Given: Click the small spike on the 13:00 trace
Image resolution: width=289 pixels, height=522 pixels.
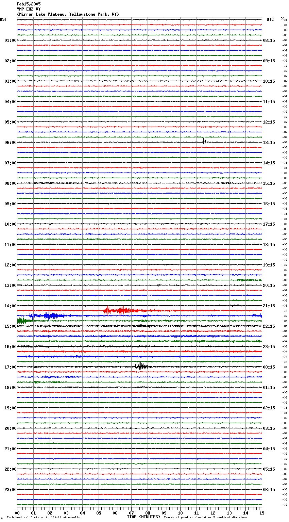Looking at the screenshot, I should pos(158,286).
